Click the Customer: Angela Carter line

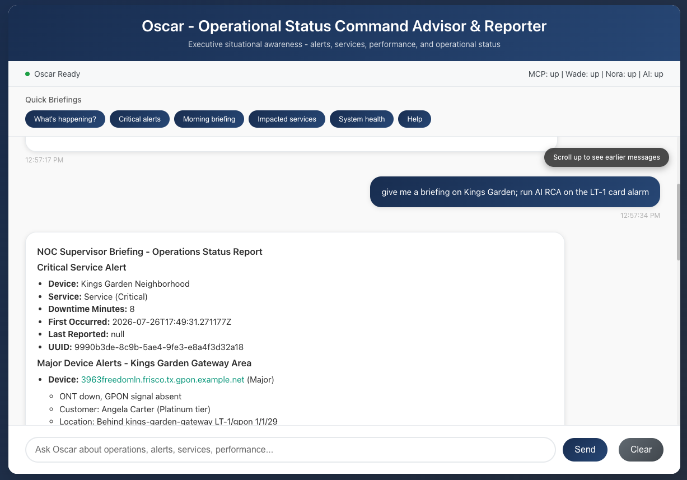135,409
